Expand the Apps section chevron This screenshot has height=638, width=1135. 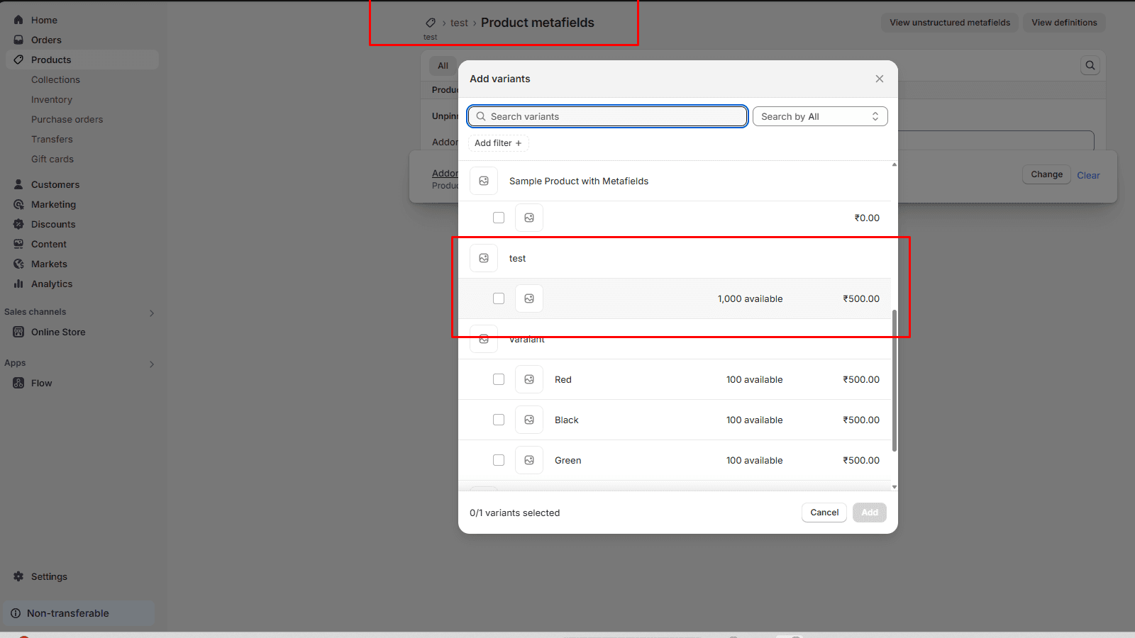point(151,364)
